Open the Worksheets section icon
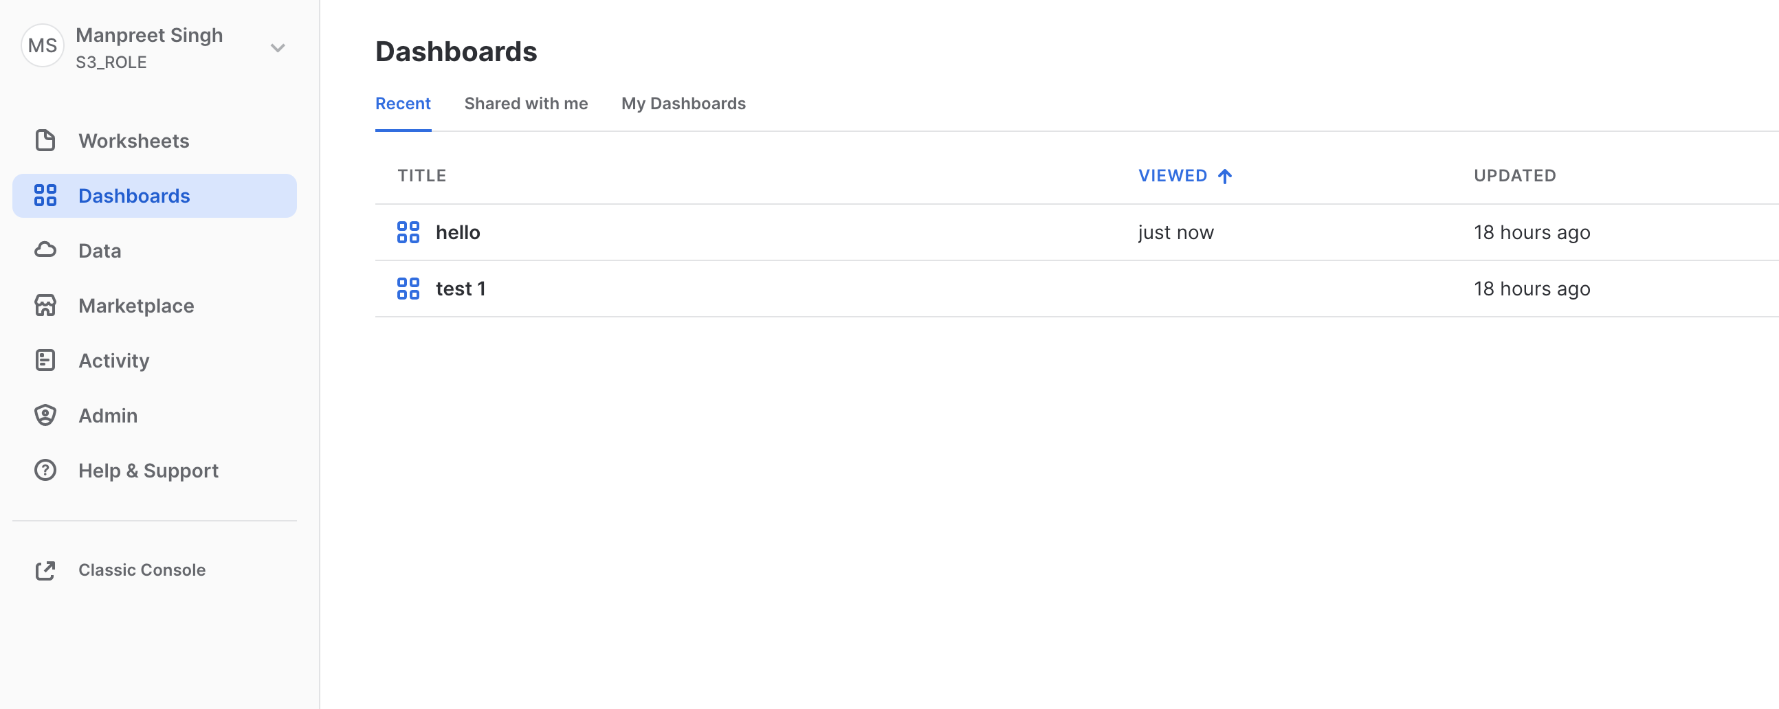Image resolution: width=1779 pixels, height=709 pixels. click(x=45, y=140)
